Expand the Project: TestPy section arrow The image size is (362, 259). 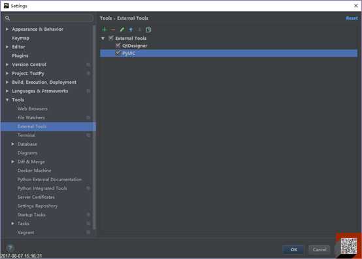tap(7, 73)
